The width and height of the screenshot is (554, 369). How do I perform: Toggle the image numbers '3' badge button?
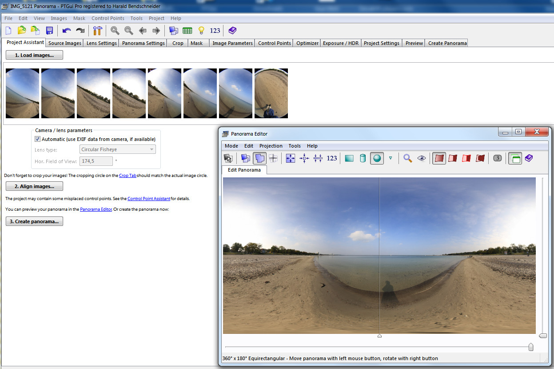click(498, 158)
